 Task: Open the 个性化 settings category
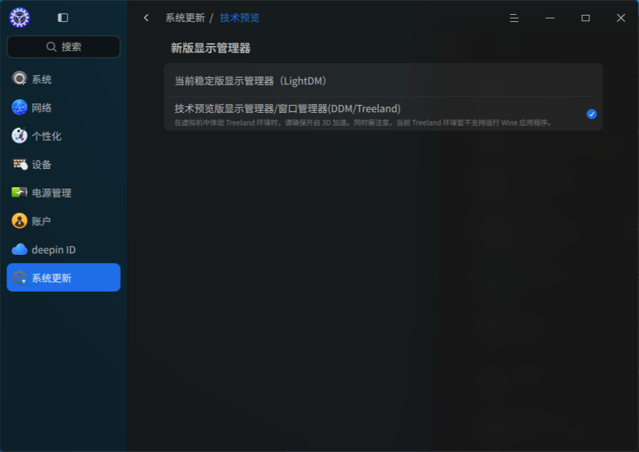(63, 136)
